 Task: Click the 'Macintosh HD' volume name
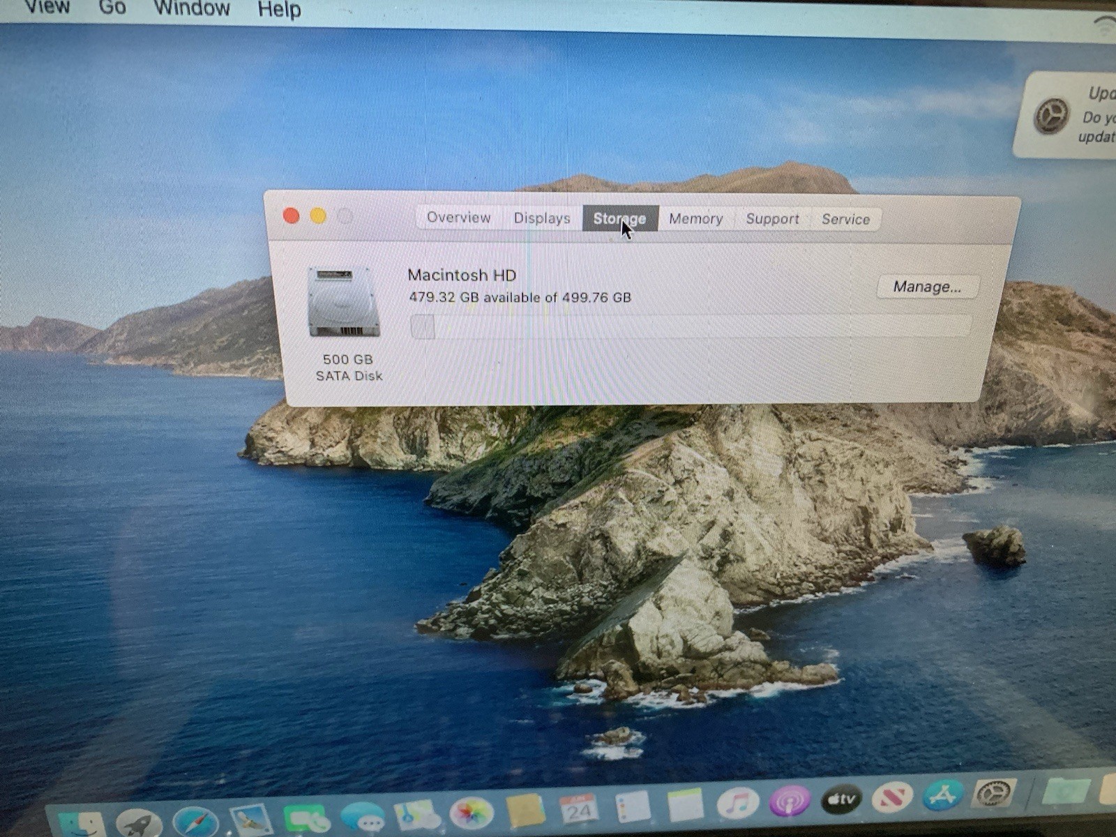point(462,275)
